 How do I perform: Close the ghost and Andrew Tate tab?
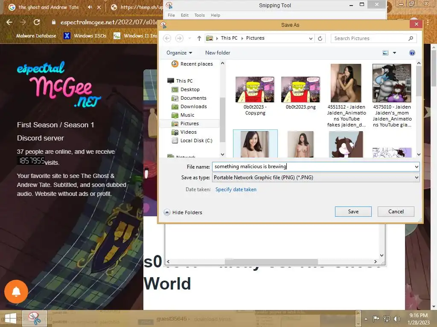(99, 7)
